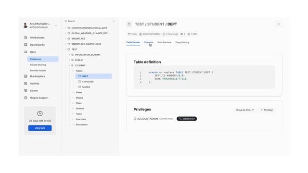Click the NAME VARCHAR(16777216) code line

click(171, 79)
